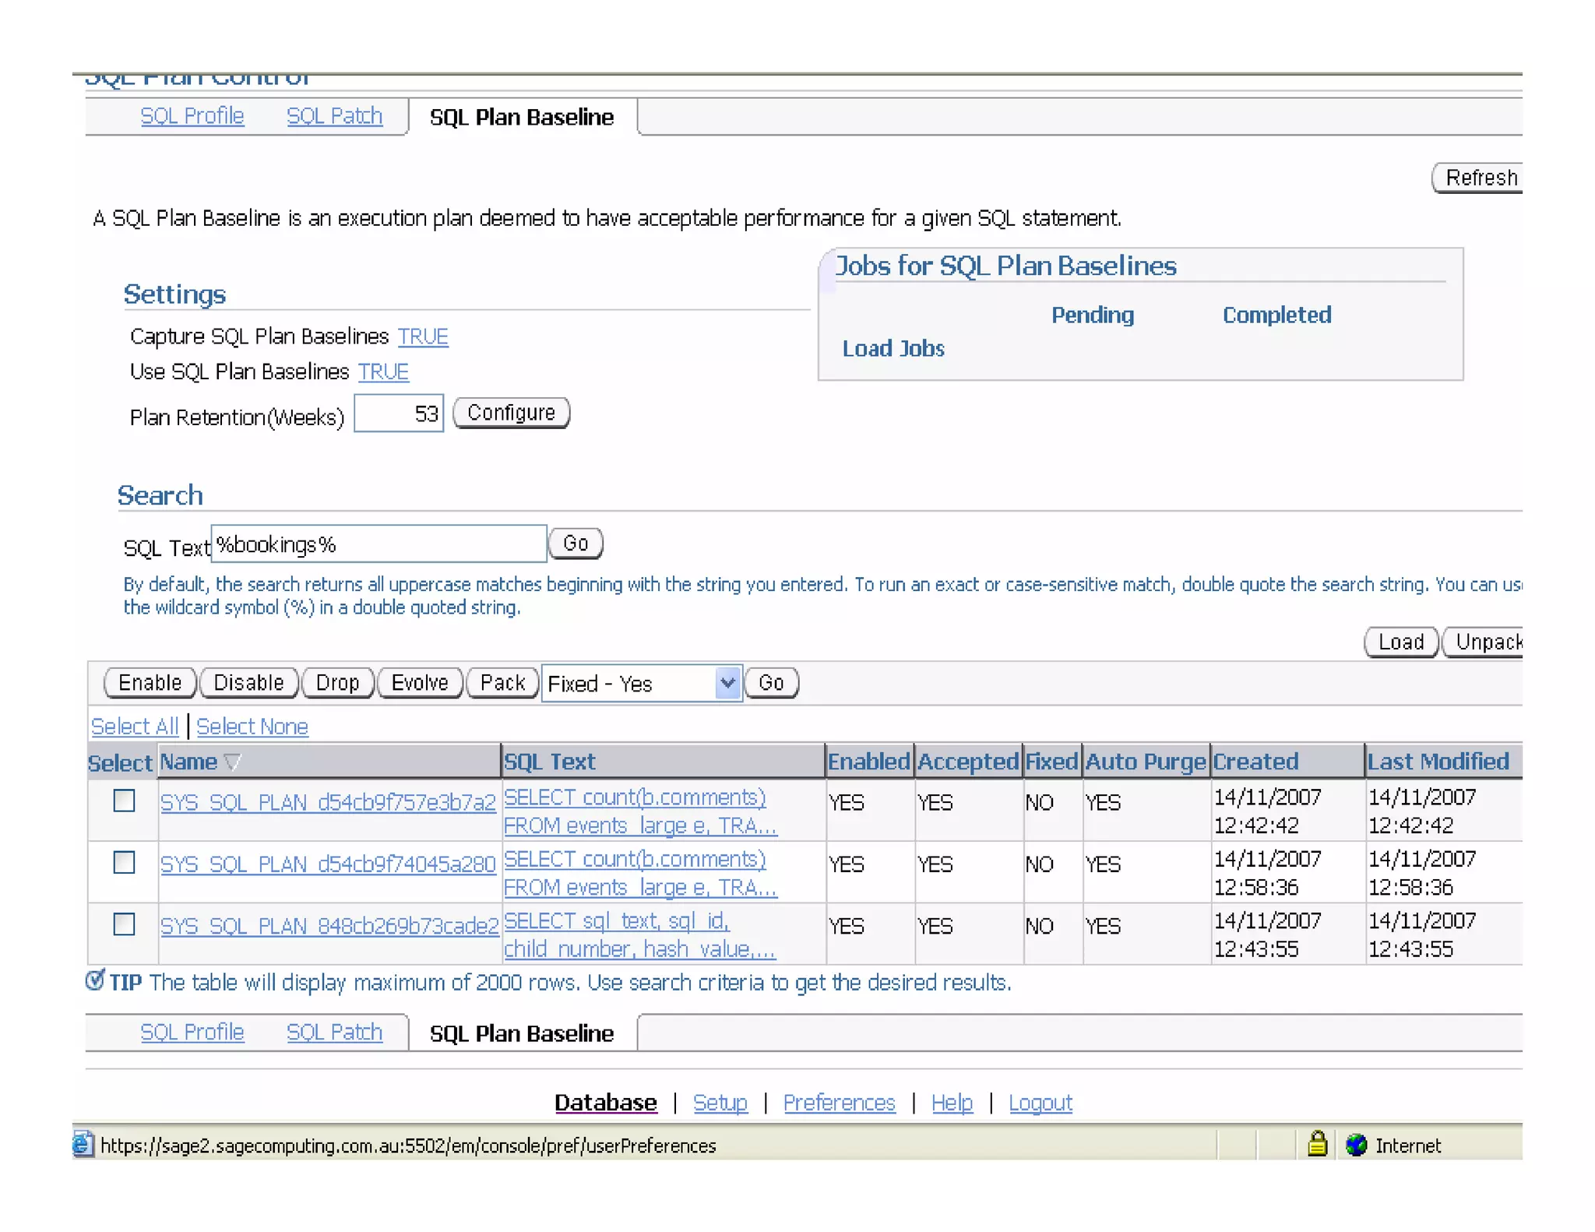Click into the SQL Text search field
The width and height of the screenshot is (1595, 1232).
coord(379,544)
